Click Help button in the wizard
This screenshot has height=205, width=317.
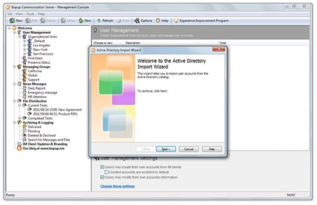[212, 149]
